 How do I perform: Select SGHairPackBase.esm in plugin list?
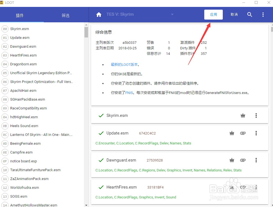point(28,100)
